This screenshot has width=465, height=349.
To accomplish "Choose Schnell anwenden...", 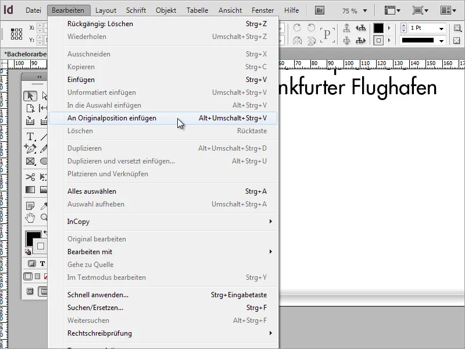I will pyautogui.click(x=163, y=295).
